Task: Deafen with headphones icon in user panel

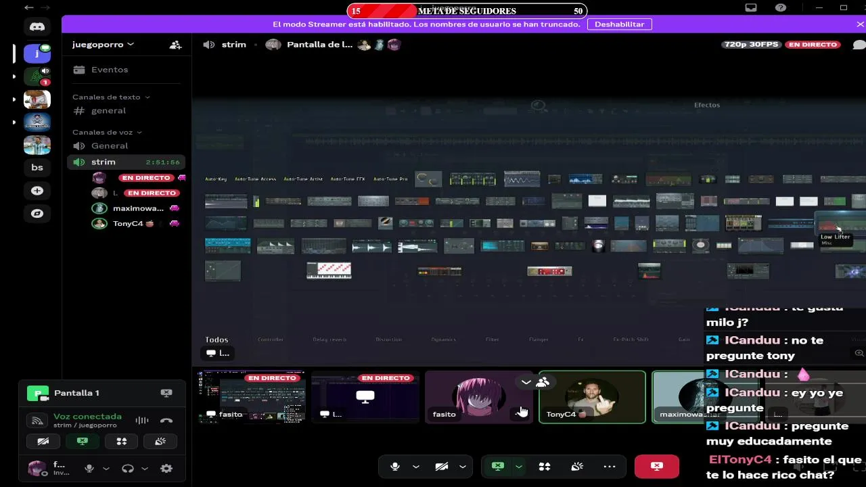Action: pyautogui.click(x=128, y=468)
